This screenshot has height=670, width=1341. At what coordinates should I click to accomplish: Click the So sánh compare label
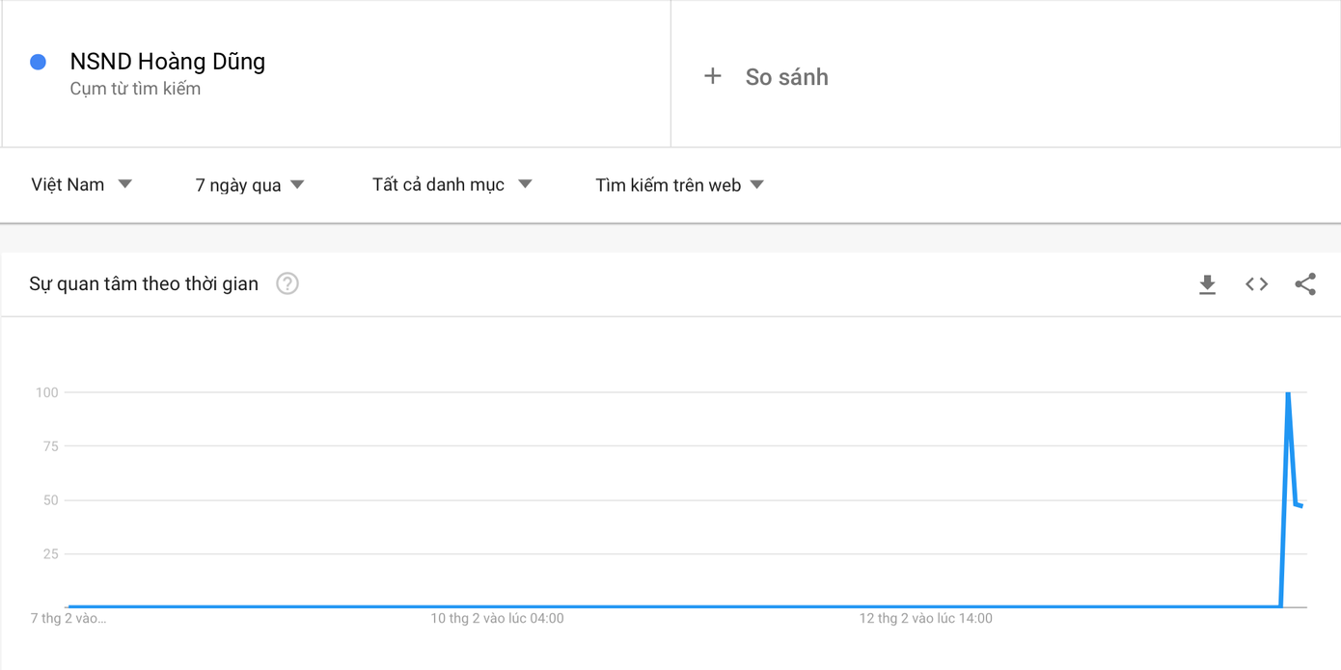[786, 77]
